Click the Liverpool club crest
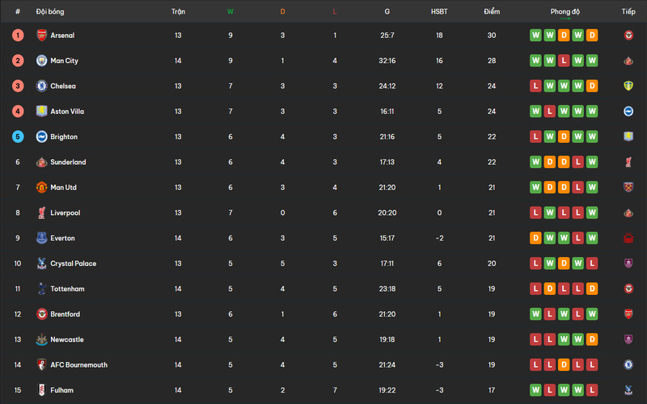The image size is (647, 404). pyautogui.click(x=41, y=213)
